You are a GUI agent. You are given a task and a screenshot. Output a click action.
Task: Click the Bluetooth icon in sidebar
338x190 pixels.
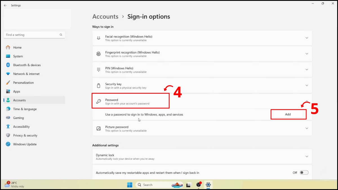click(8, 65)
